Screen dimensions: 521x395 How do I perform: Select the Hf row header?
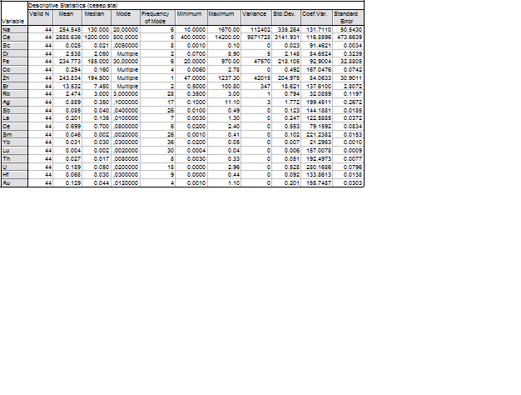point(14,174)
